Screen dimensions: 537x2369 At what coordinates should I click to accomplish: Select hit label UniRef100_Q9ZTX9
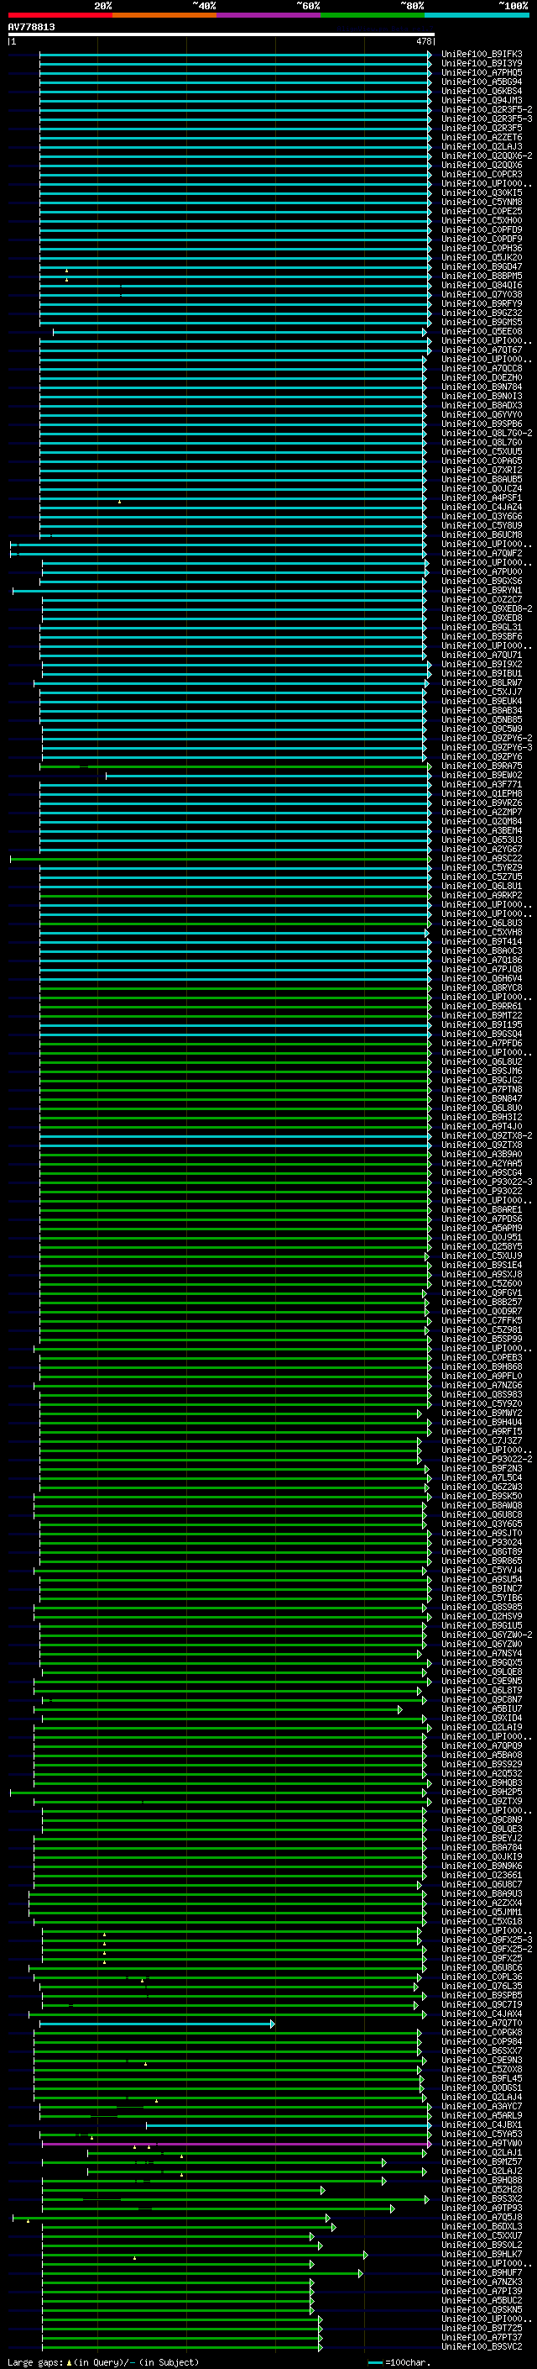coord(481,1802)
